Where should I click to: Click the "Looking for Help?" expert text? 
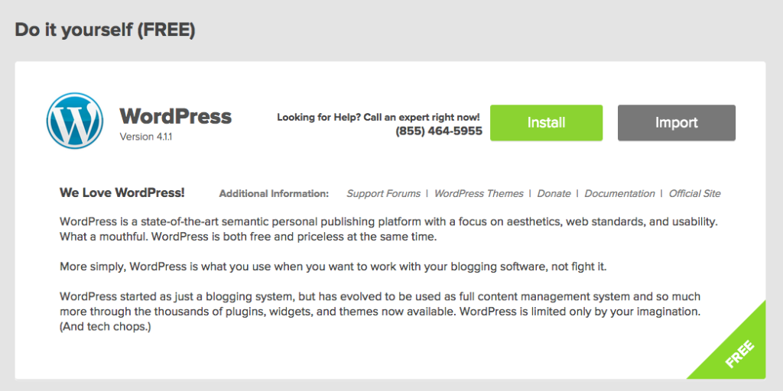tap(379, 117)
